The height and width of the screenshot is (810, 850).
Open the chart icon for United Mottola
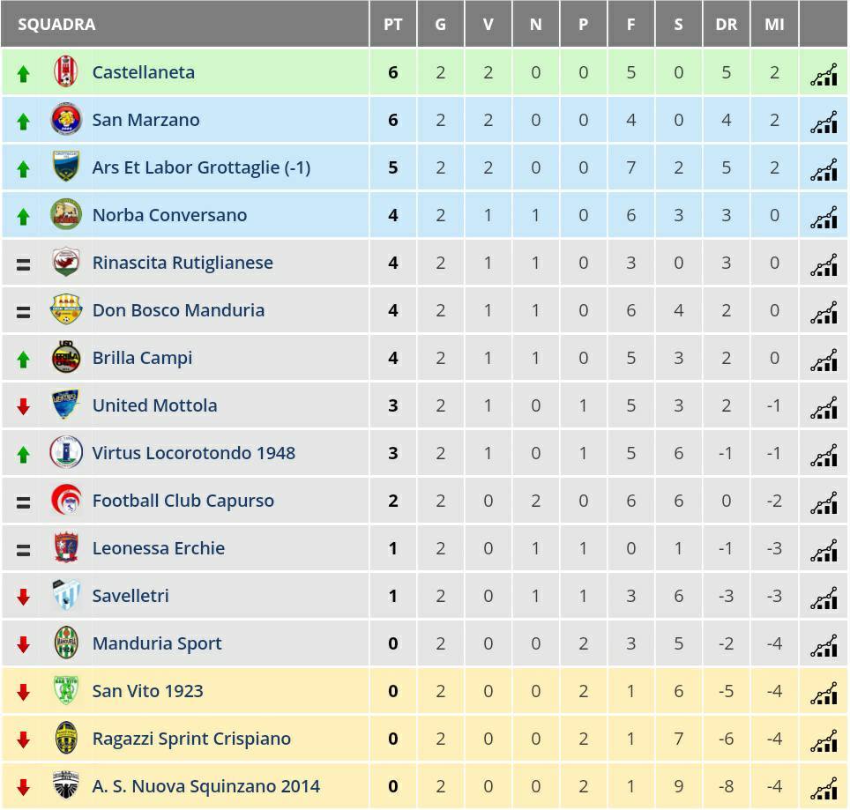[x=824, y=407]
